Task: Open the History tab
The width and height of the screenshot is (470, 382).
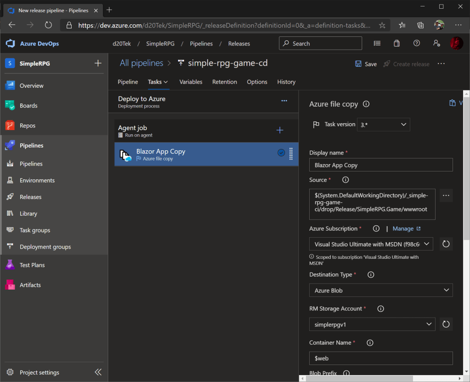Action: pyautogui.click(x=286, y=82)
